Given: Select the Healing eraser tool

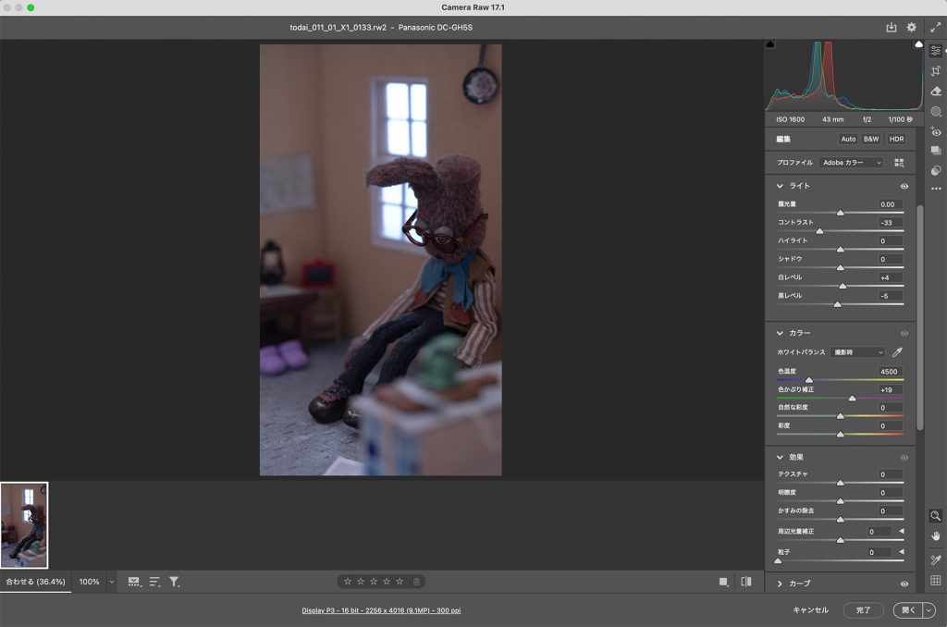Looking at the screenshot, I should click(x=936, y=91).
